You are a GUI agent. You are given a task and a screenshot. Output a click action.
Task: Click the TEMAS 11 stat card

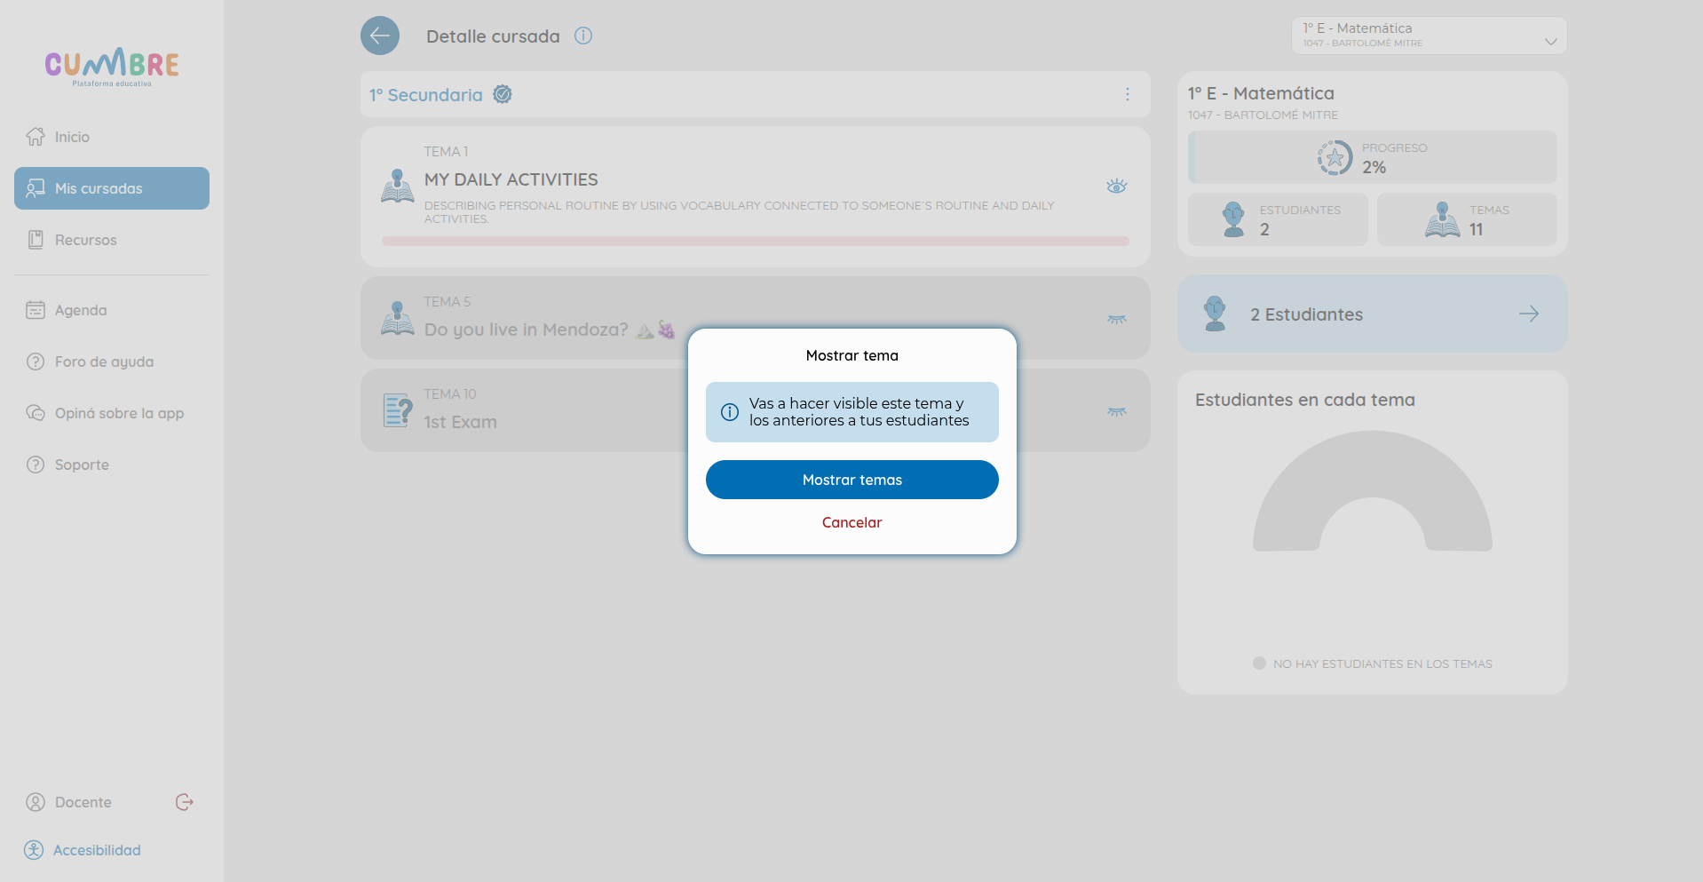[1467, 219]
